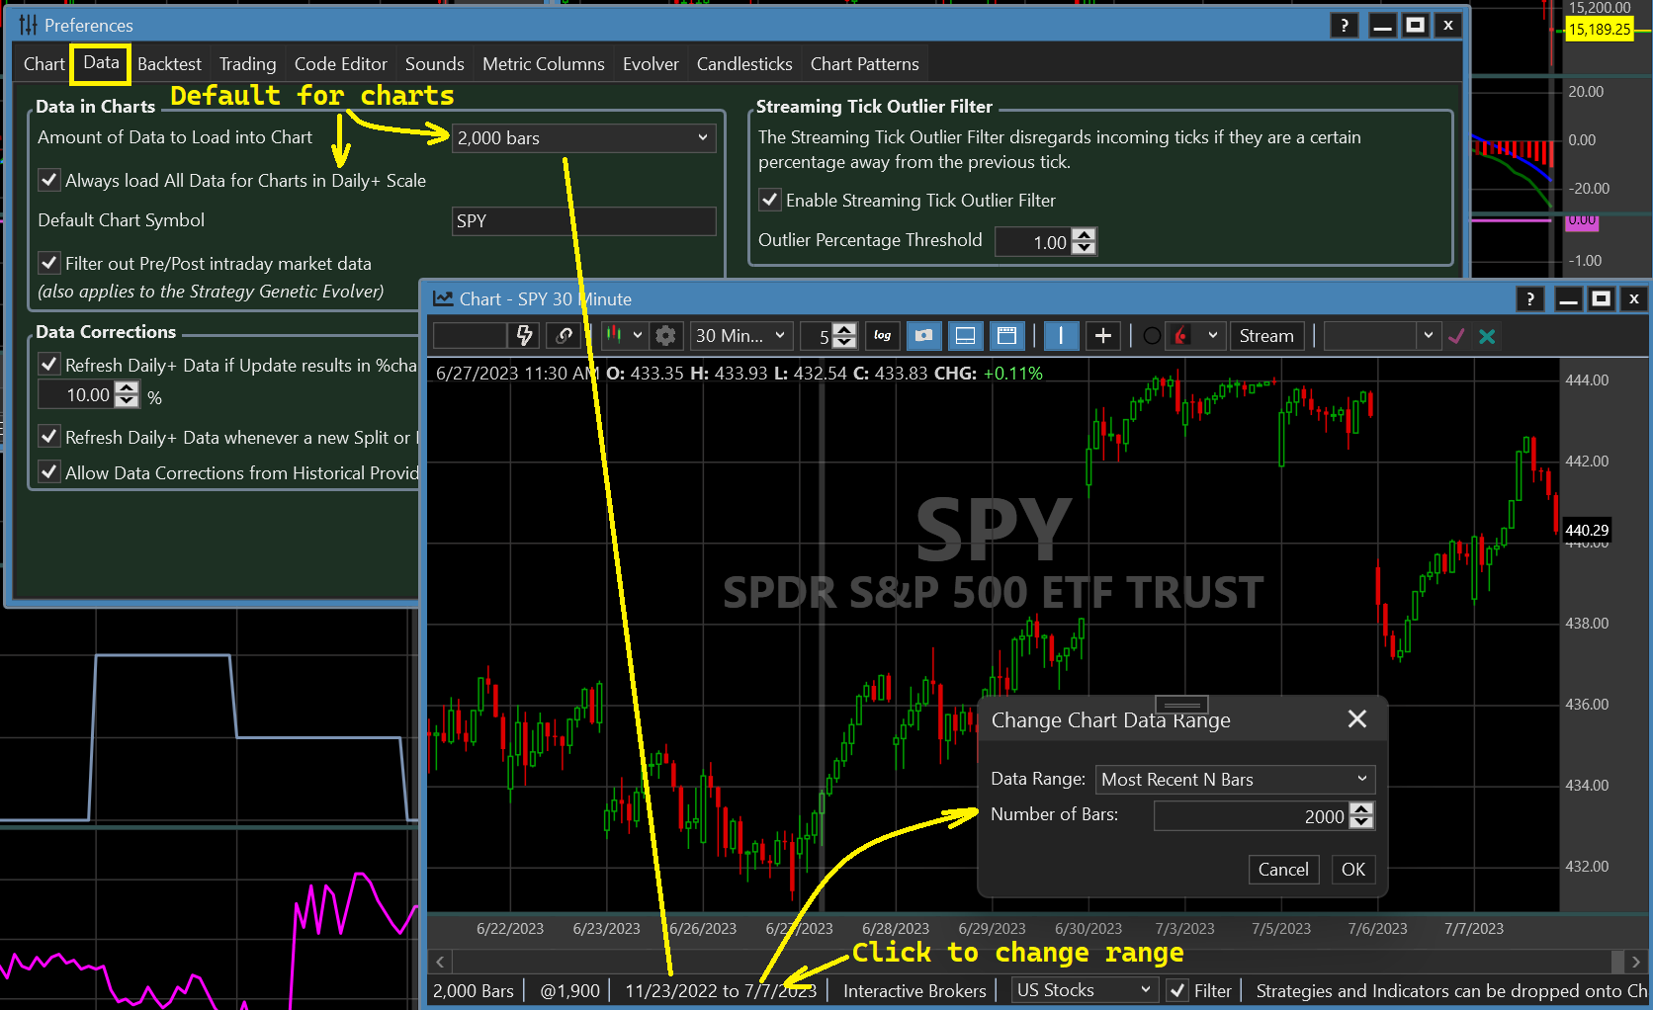Click the help question mark in Chart window
The width and height of the screenshot is (1653, 1010).
coord(1530,298)
